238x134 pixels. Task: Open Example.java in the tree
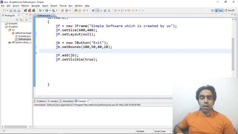coord(25,36)
